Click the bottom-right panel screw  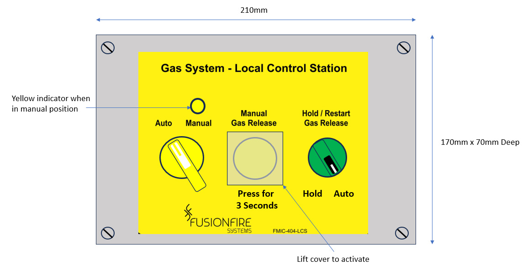(402, 233)
